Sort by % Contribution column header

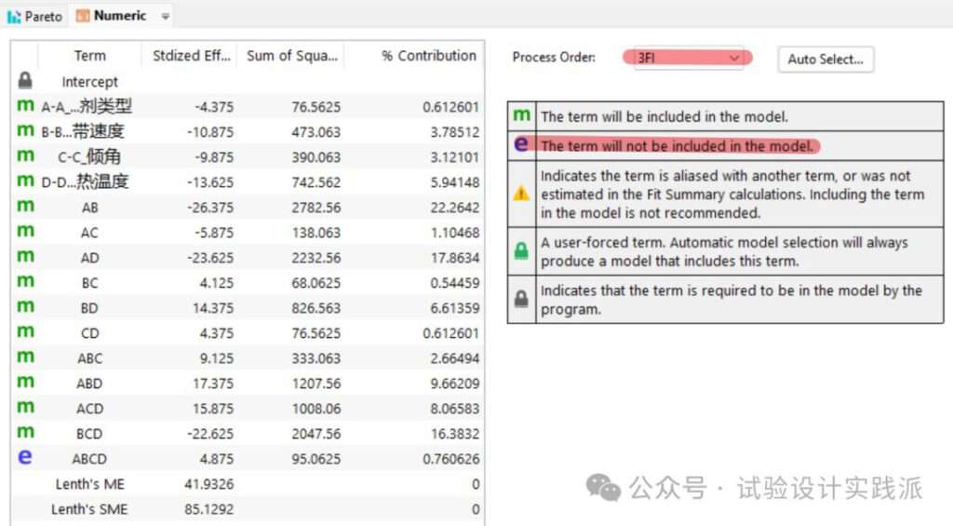[x=428, y=56]
